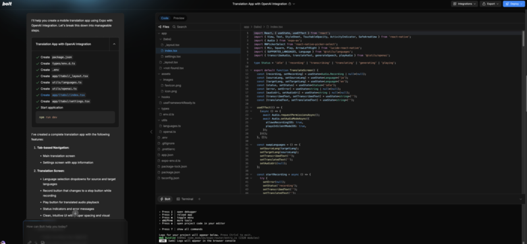This screenshot has height=244, width=527.
Task: Collapse the (tabs) folder
Action: [198, 39]
